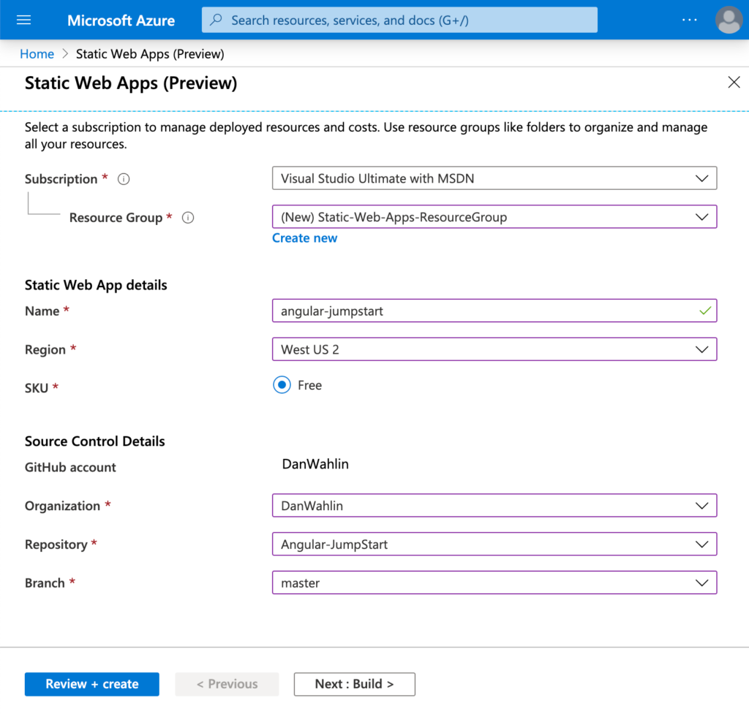Click the Home breadcrumb link
The width and height of the screenshot is (749, 714).
(37, 54)
